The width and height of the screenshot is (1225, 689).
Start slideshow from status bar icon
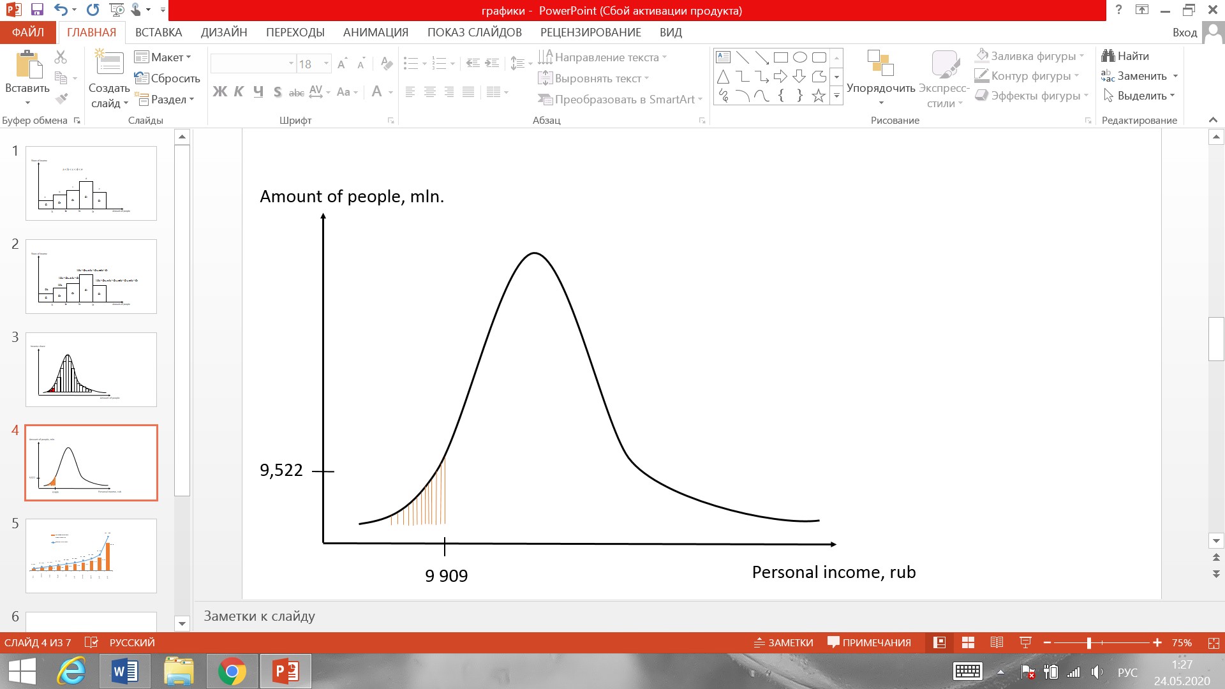(x=1025, y=642)
